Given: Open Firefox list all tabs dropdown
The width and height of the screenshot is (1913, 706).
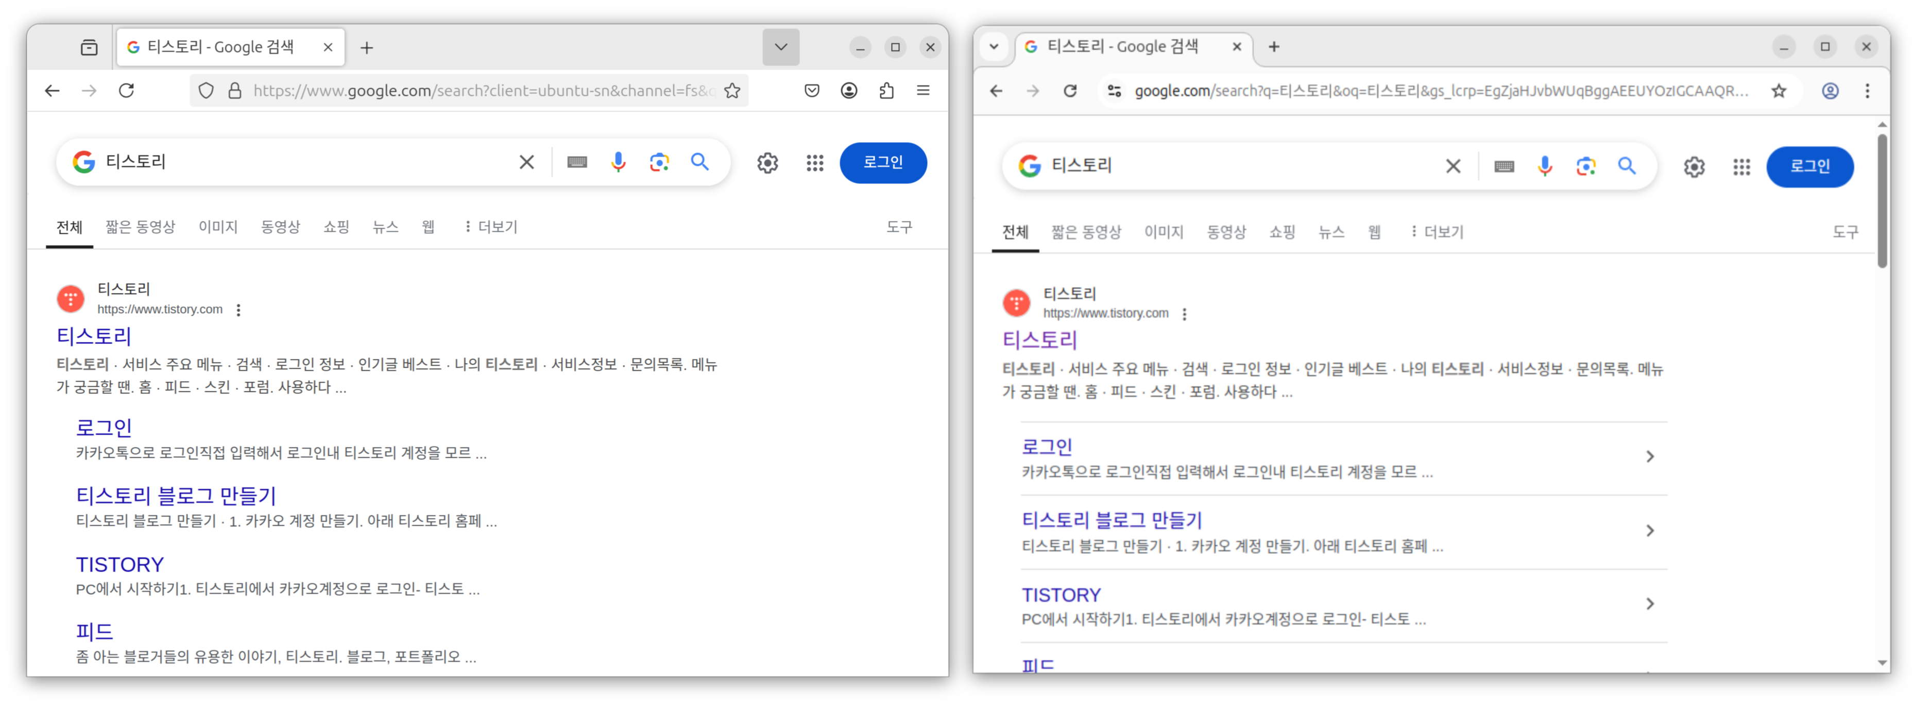Looking at the screenshot, I should point(780,47).
